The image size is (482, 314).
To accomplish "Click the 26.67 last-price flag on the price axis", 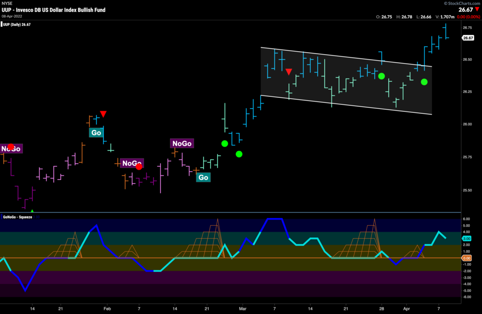I will [x=468, y=38].
